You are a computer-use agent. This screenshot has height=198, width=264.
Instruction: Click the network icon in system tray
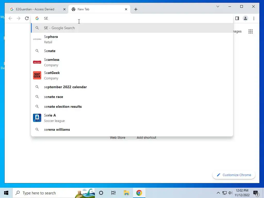click(x=225, y=193)
